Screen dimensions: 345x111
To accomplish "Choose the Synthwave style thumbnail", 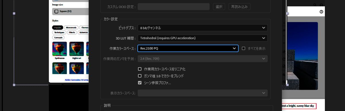I will click(x=60, y=49).
